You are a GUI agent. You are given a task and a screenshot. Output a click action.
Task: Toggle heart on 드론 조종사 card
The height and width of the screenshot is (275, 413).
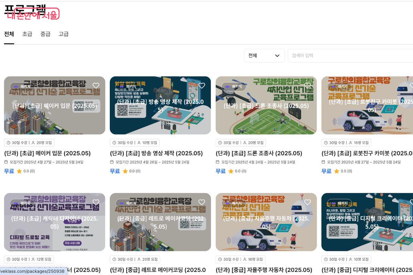click(307, 86)
